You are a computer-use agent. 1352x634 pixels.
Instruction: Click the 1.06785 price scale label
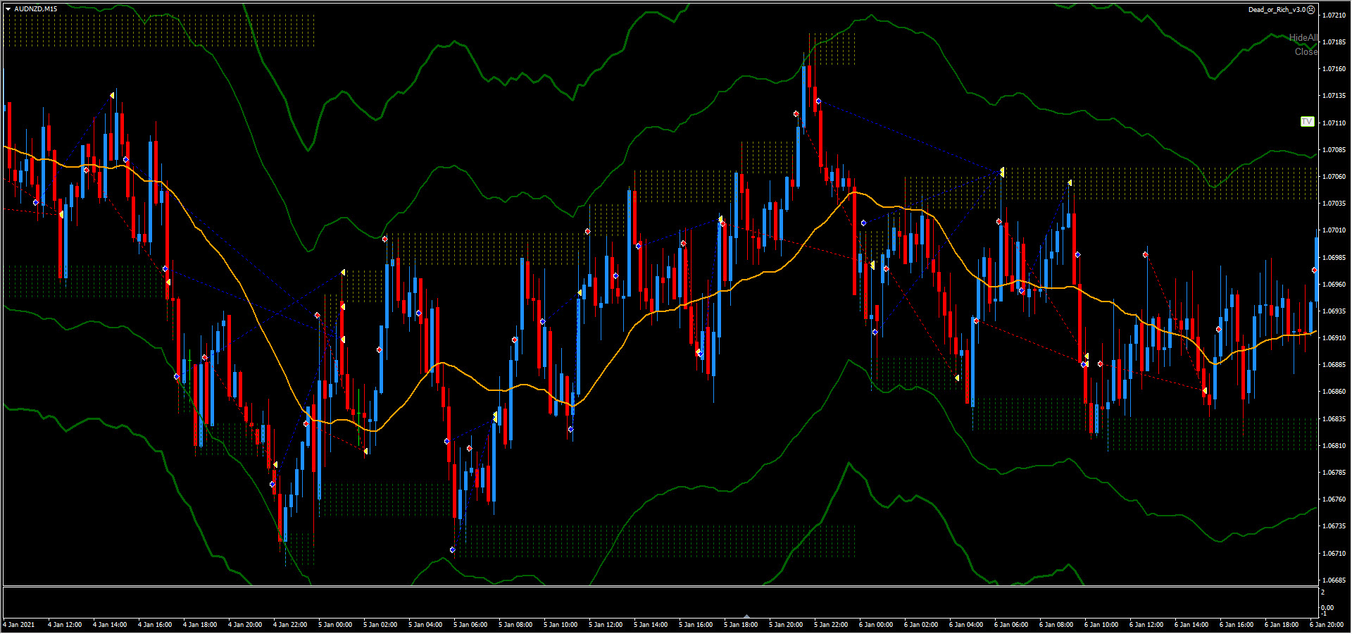pos(1334,473)
